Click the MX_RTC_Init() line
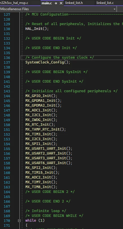This screenshot has width=123, height=229. point(40,125)
